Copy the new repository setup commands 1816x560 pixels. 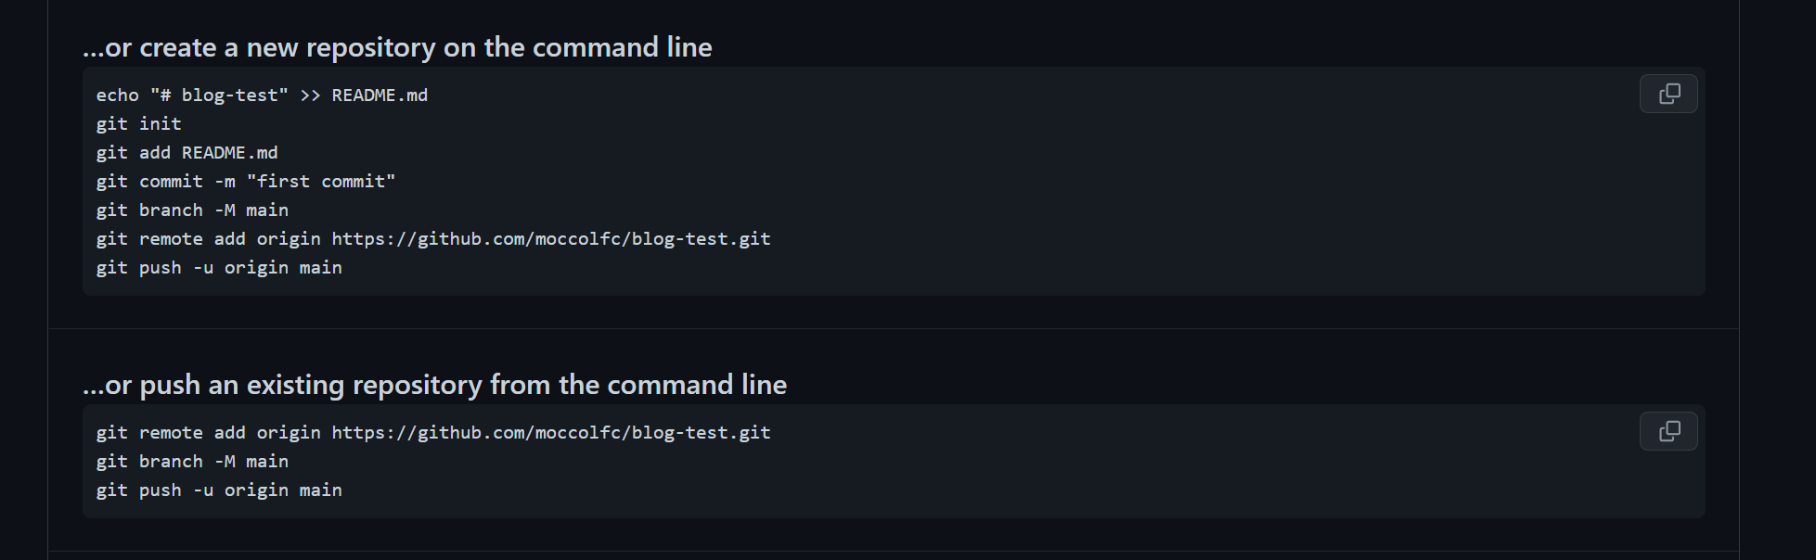click(1668, 94)
